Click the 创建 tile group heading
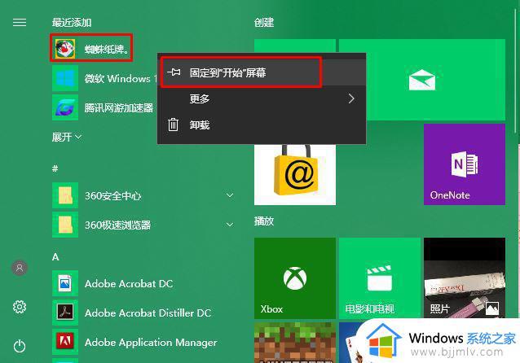 (x=264, y=23)
